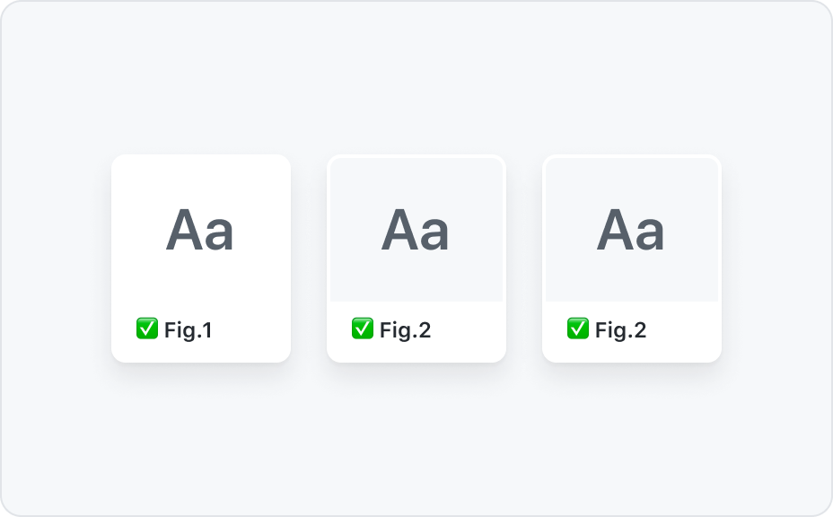Click the capital A in the Fig.1 card
The height and width of the screenshot is (517, 833).
pyautogui.click(x=184, y=230)
